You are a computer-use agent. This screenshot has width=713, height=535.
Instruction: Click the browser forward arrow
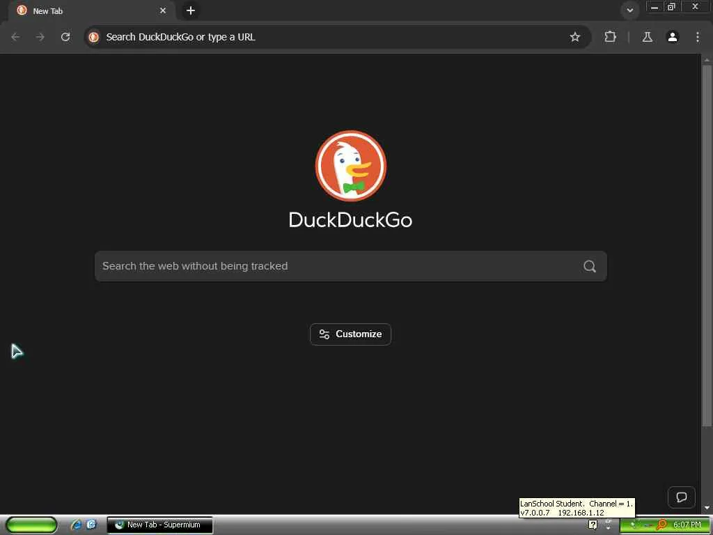[x=40, y=37]
